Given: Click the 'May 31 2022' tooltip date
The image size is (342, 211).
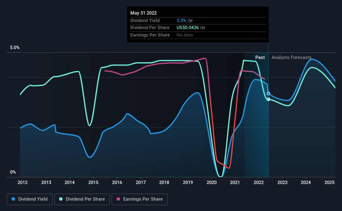Looking at the screenshot, I should 144,13.
